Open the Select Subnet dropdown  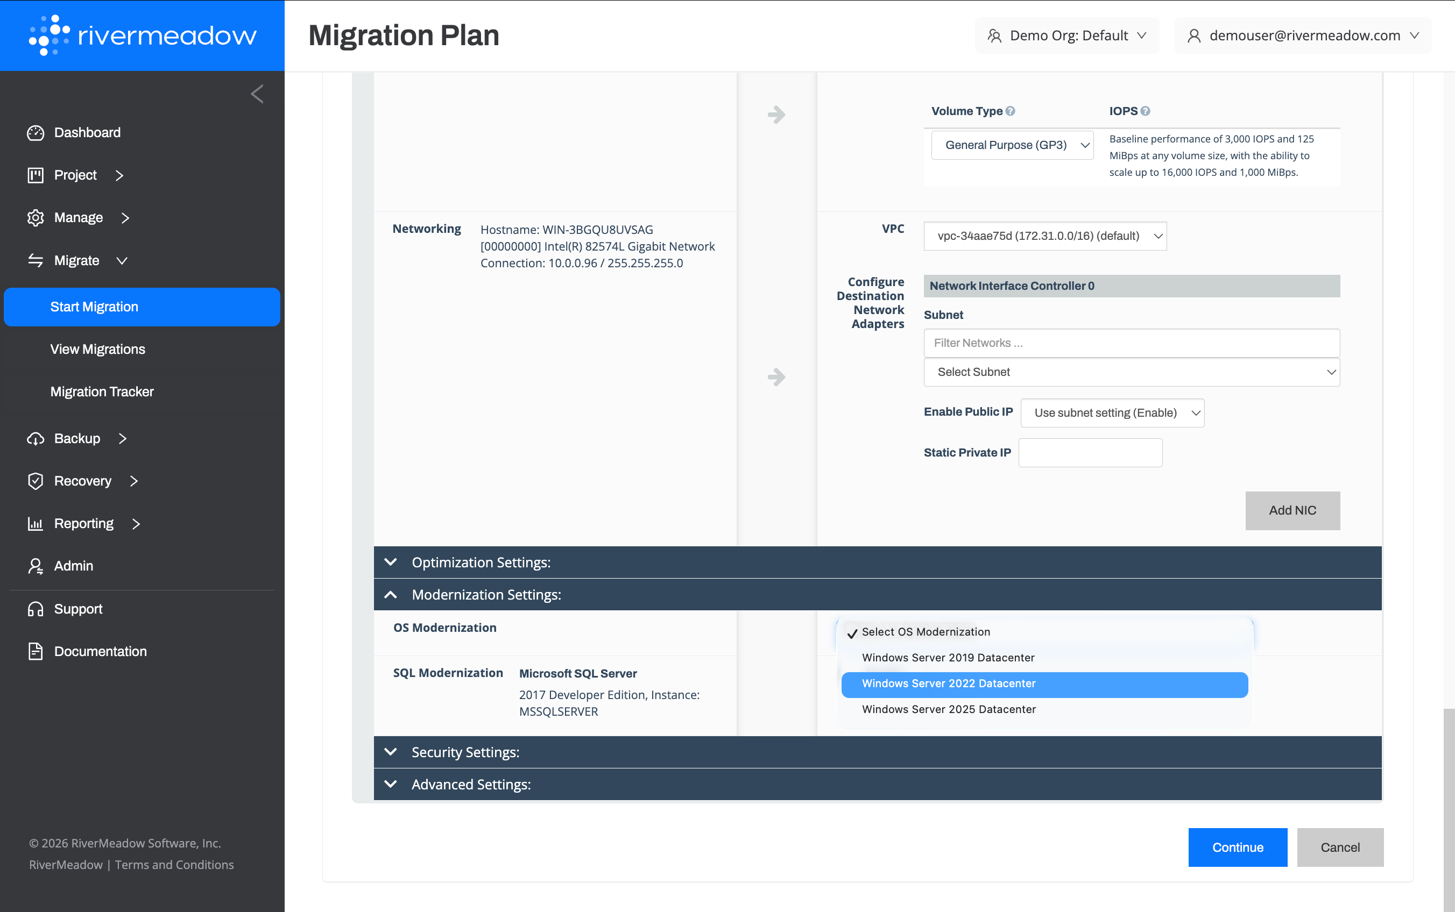click(x=1131, y=372)
